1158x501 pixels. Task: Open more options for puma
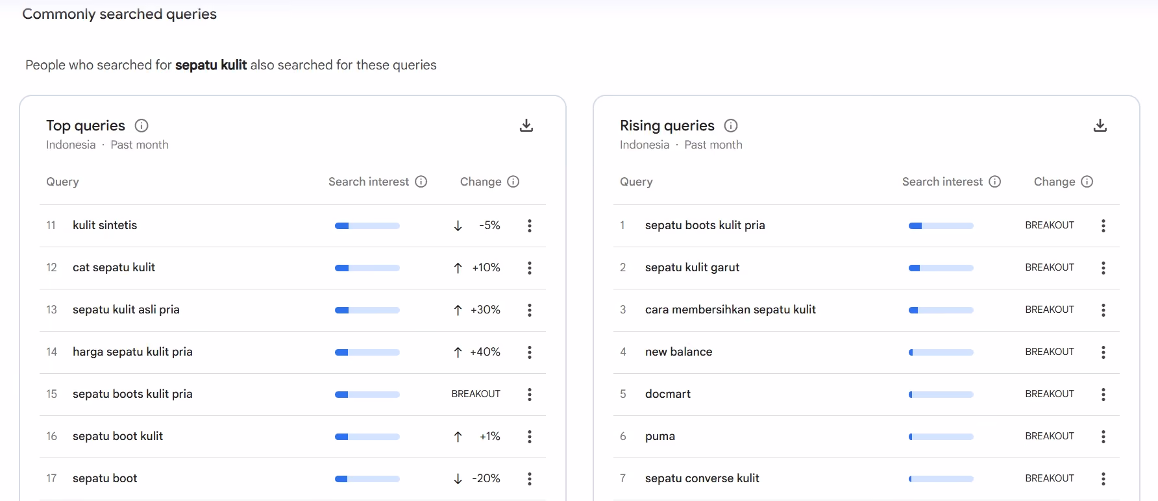pos(1103,437)
